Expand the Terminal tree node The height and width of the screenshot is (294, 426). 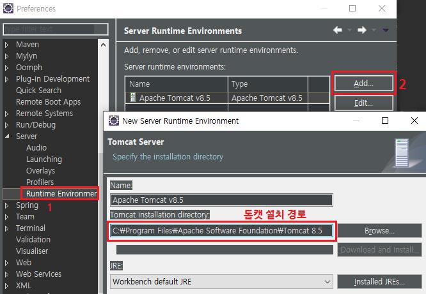click(7, 228)
